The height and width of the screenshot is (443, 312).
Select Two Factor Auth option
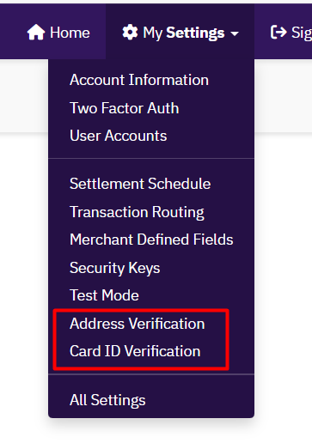coord(125,108)
